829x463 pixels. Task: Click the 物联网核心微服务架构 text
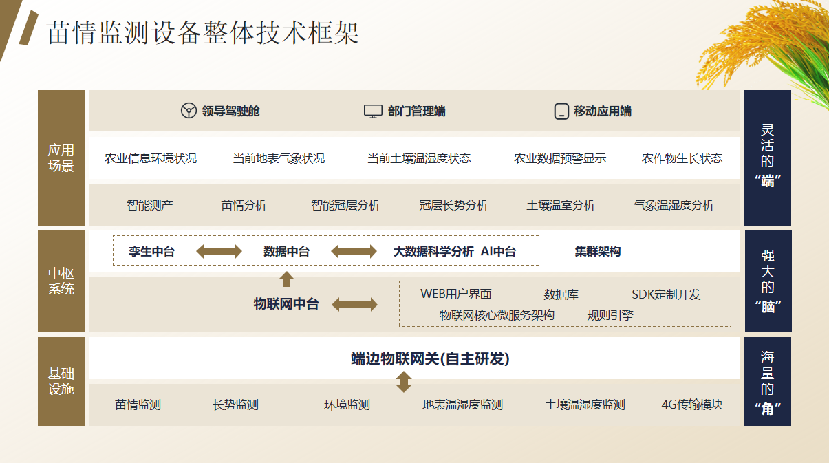497,315
